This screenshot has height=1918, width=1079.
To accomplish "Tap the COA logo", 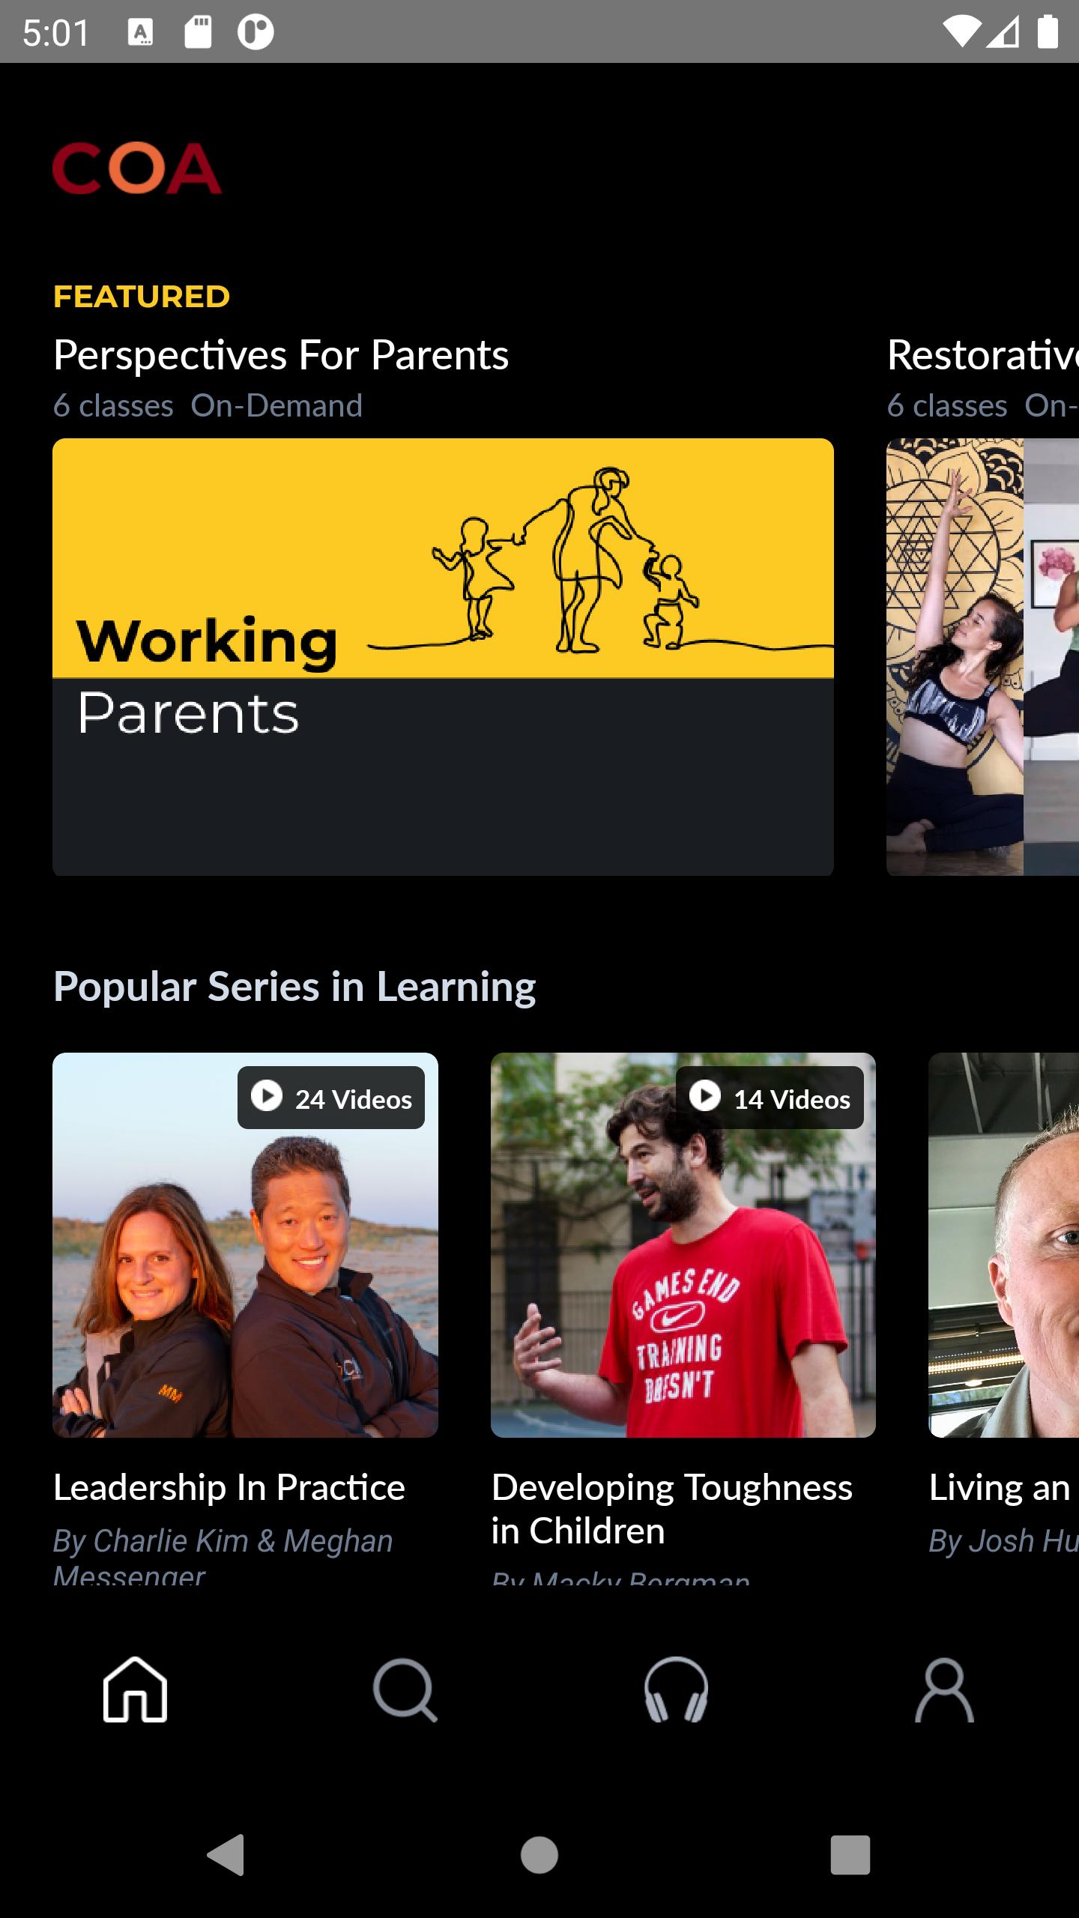I will pyautogui.click(x=137, y=169).
